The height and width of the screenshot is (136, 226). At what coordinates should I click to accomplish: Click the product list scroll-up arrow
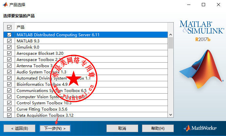click(171, 35)
